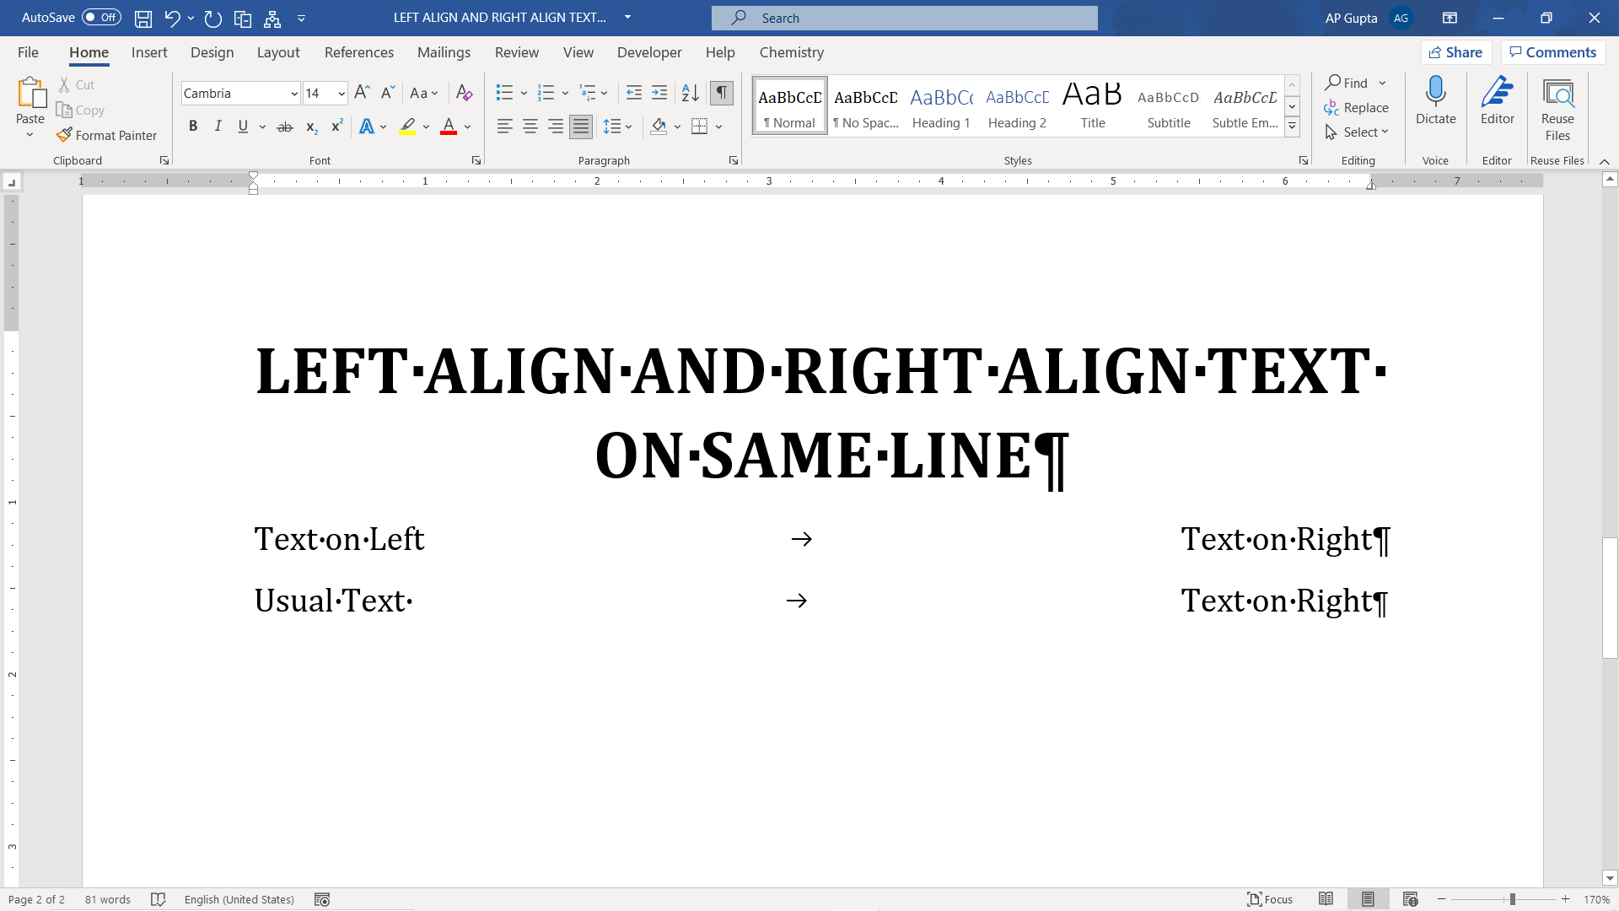Click the Italic formatting icon
The image size is (1619, 911).
(218, 126)
